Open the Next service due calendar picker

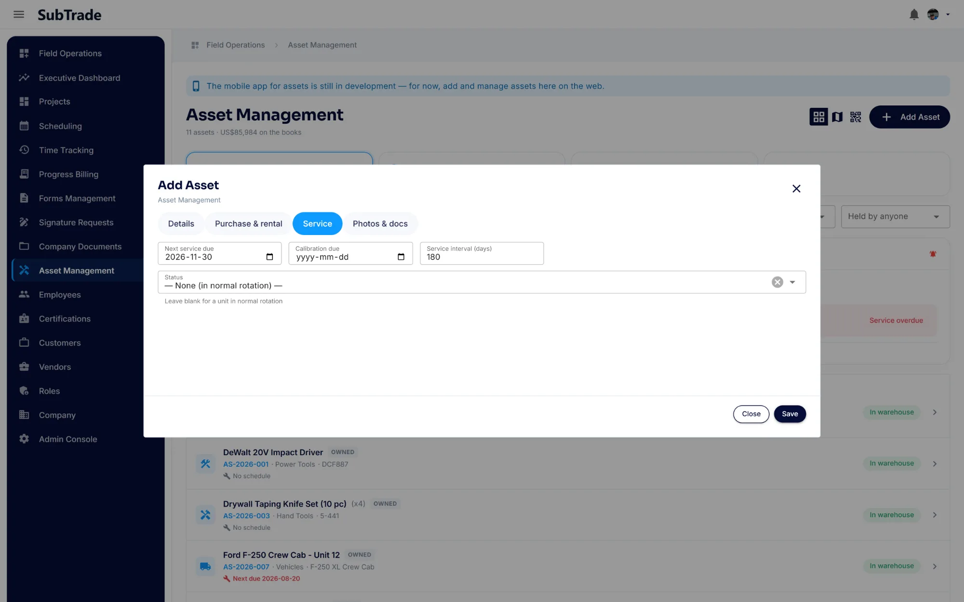(269, 257)
